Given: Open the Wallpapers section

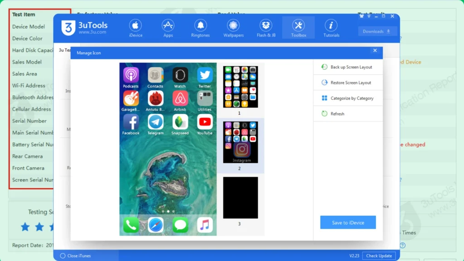Looking at the screenshot, I should [x=233, y=29].
